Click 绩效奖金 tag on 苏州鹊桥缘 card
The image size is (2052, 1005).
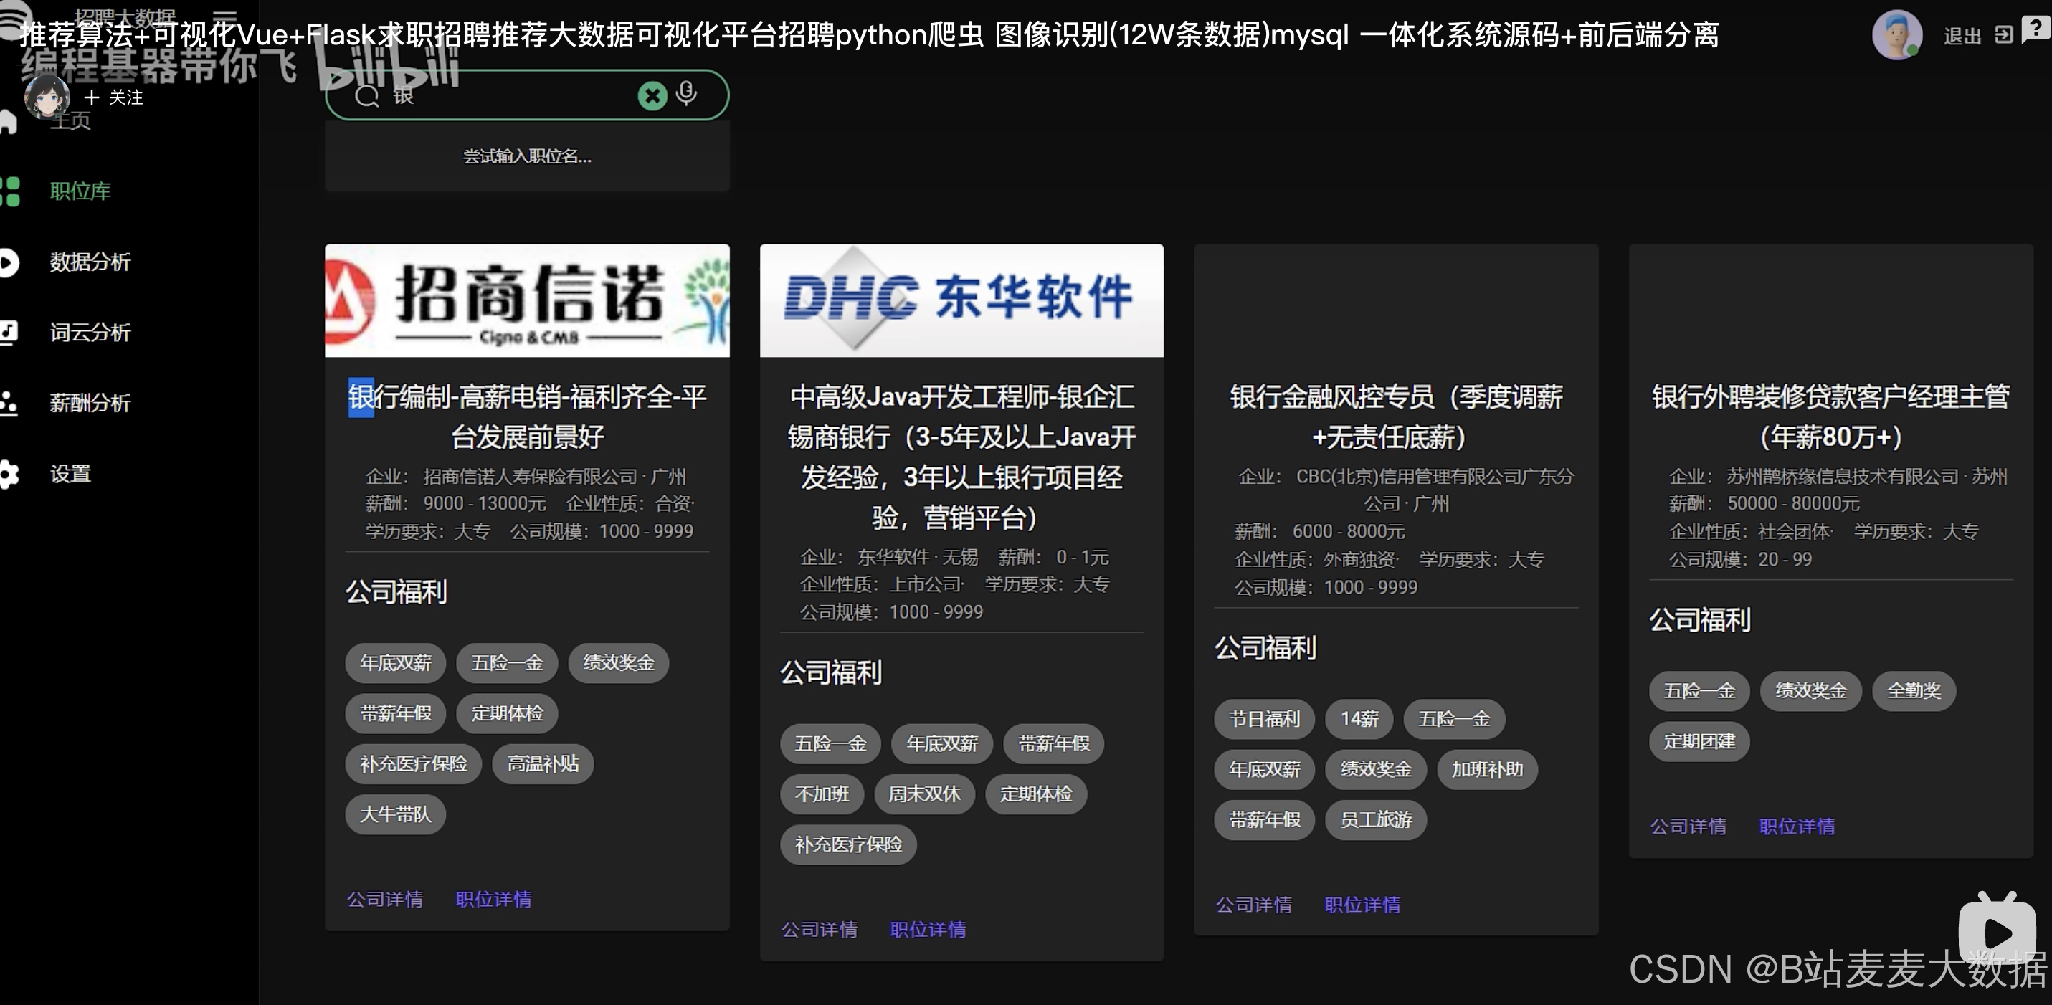coord(1810,690)
